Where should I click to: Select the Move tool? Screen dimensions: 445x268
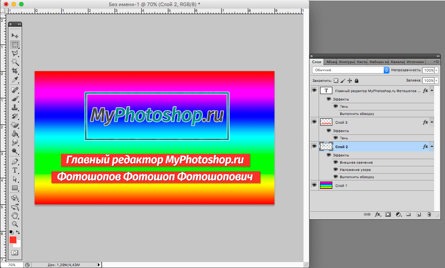pos(15,35)
